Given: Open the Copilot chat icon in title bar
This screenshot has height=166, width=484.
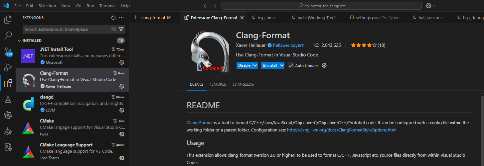Looking at the screenshot, I should (x=428, y=6).
